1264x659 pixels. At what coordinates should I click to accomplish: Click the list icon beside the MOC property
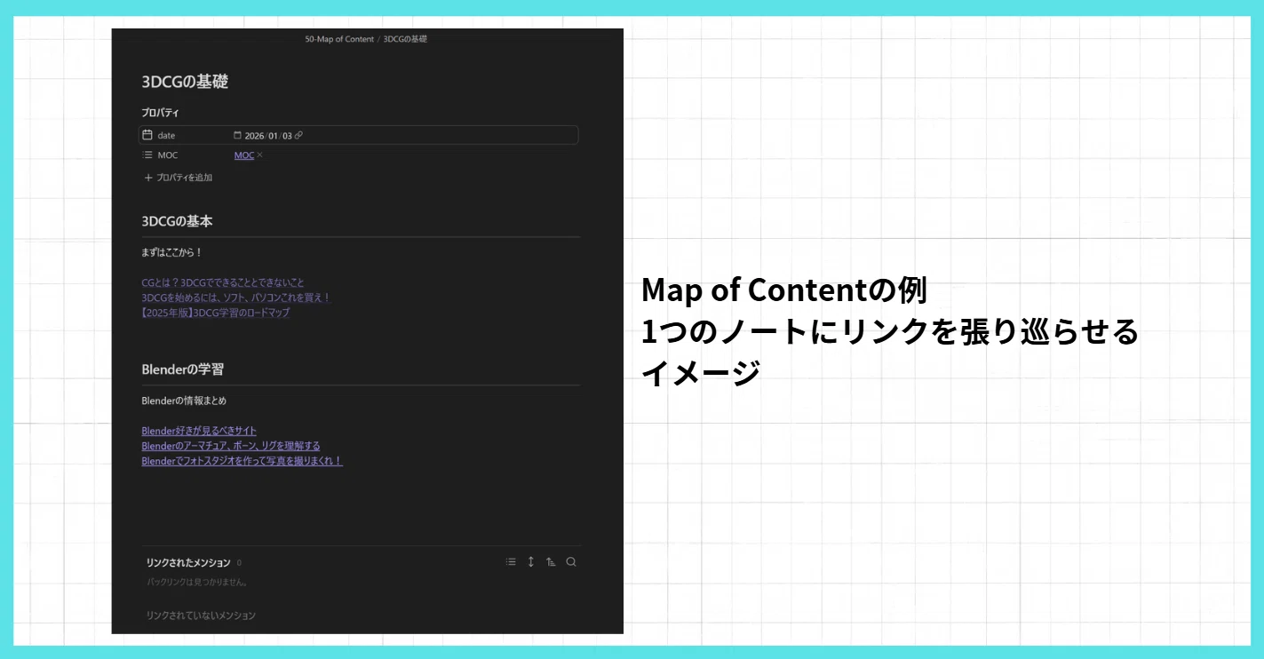pos(148,155)
